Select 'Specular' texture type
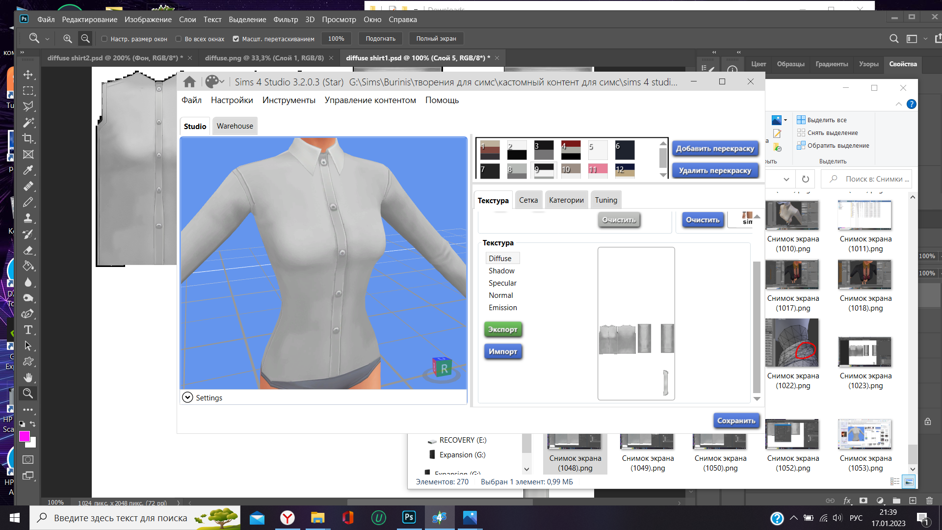This screenshot has width=942, height=530. click(502, 283)
